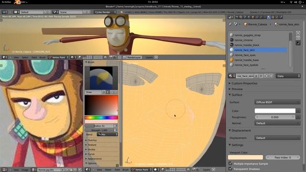Click the add new screen layout plus icon
306x172 pixels.
(x=45, y=12)
